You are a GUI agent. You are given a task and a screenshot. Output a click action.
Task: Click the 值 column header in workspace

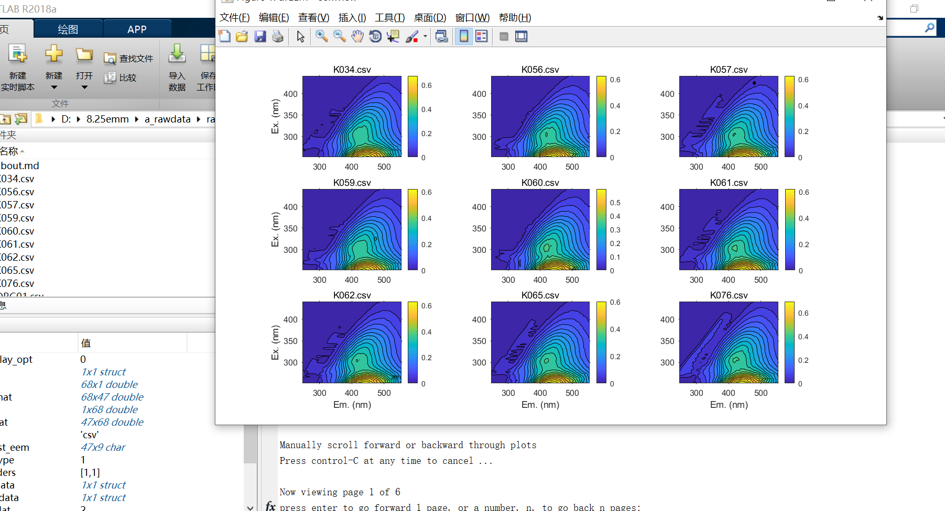coord(133,343)
